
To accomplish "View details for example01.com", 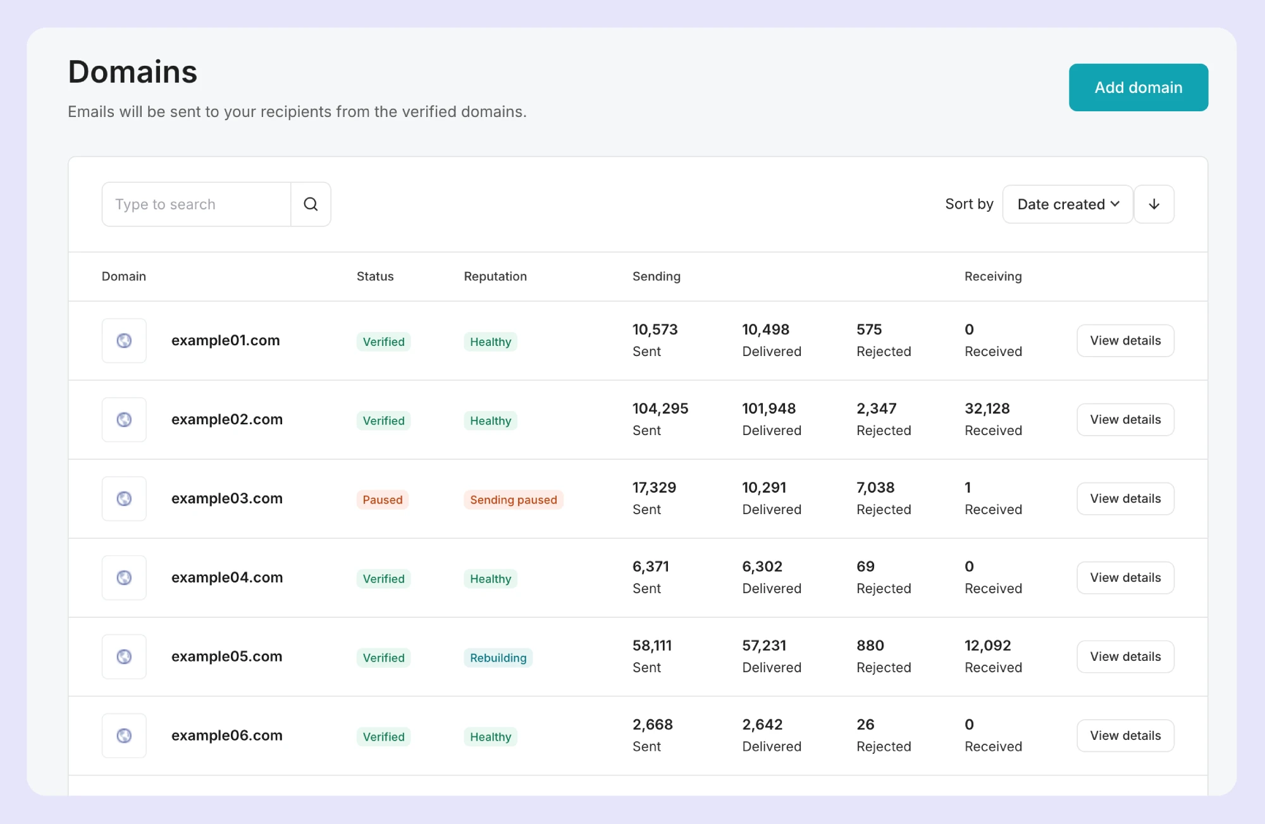I will pos(1125,341).
